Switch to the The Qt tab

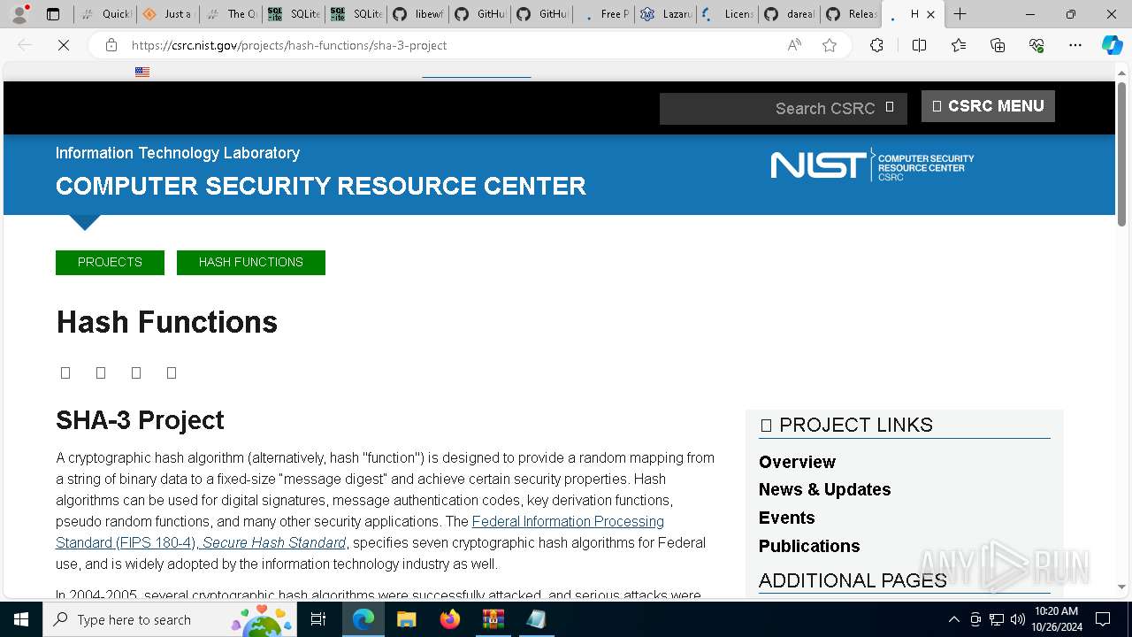[231, 14]
